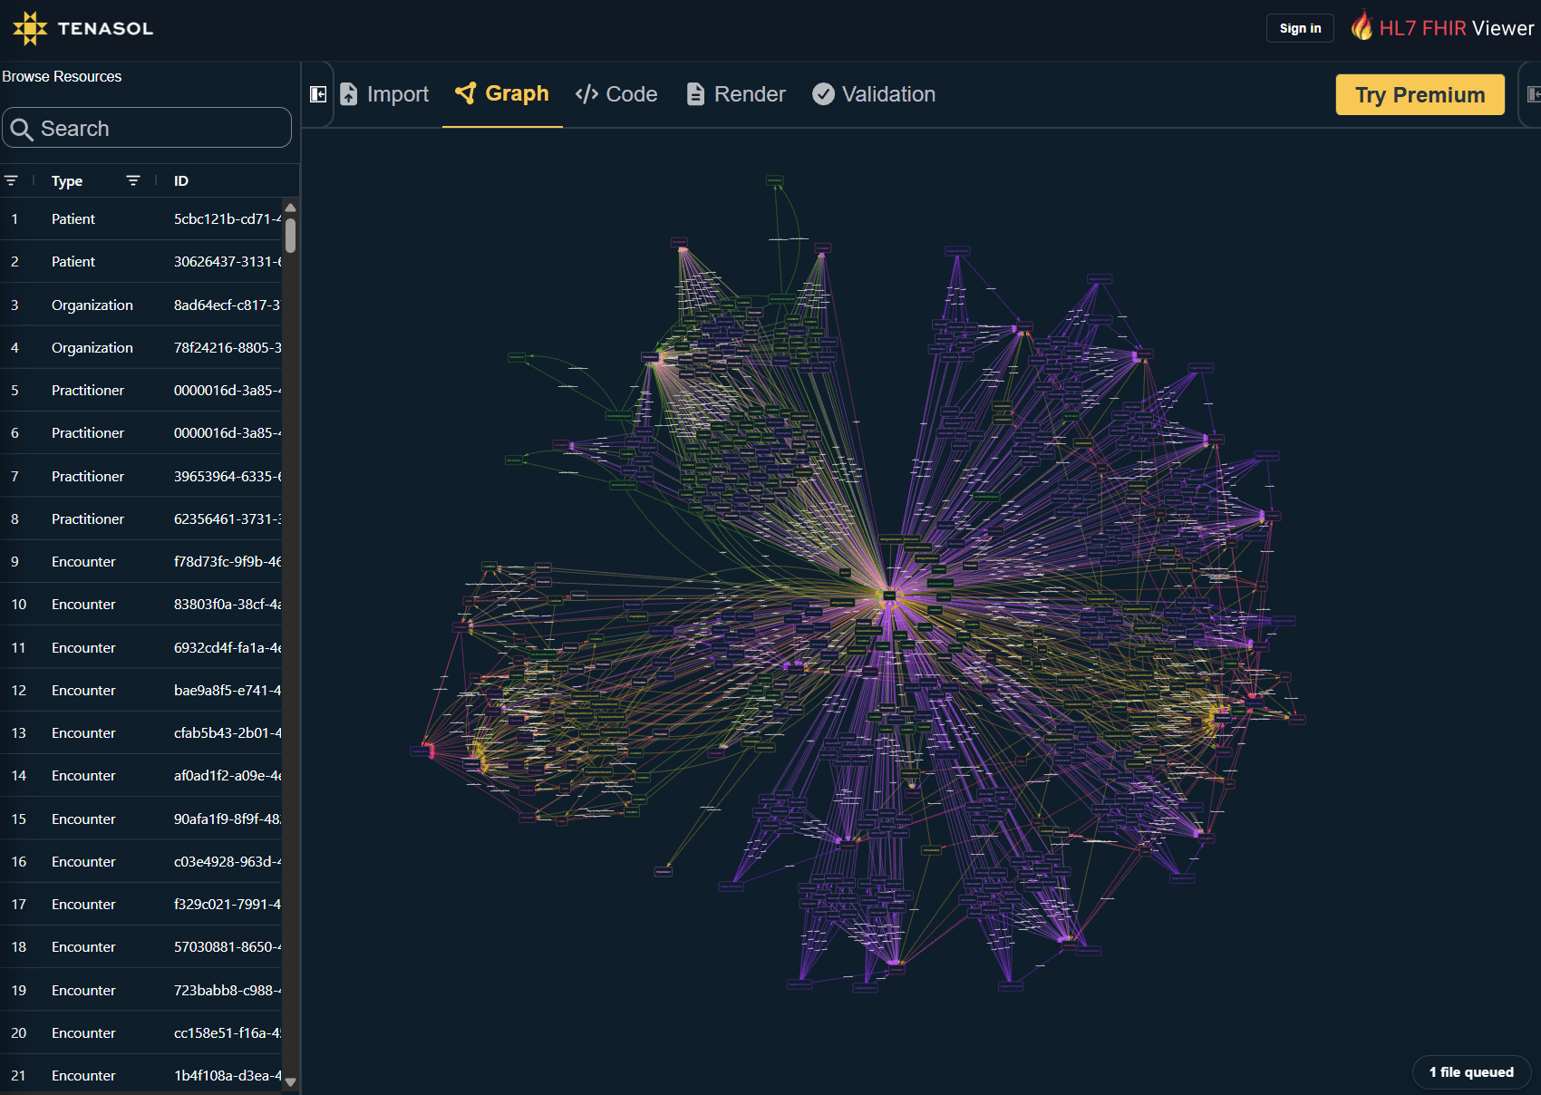Open the row-number column filter icon
The image size is (1541, 1095).
(11, 180)
